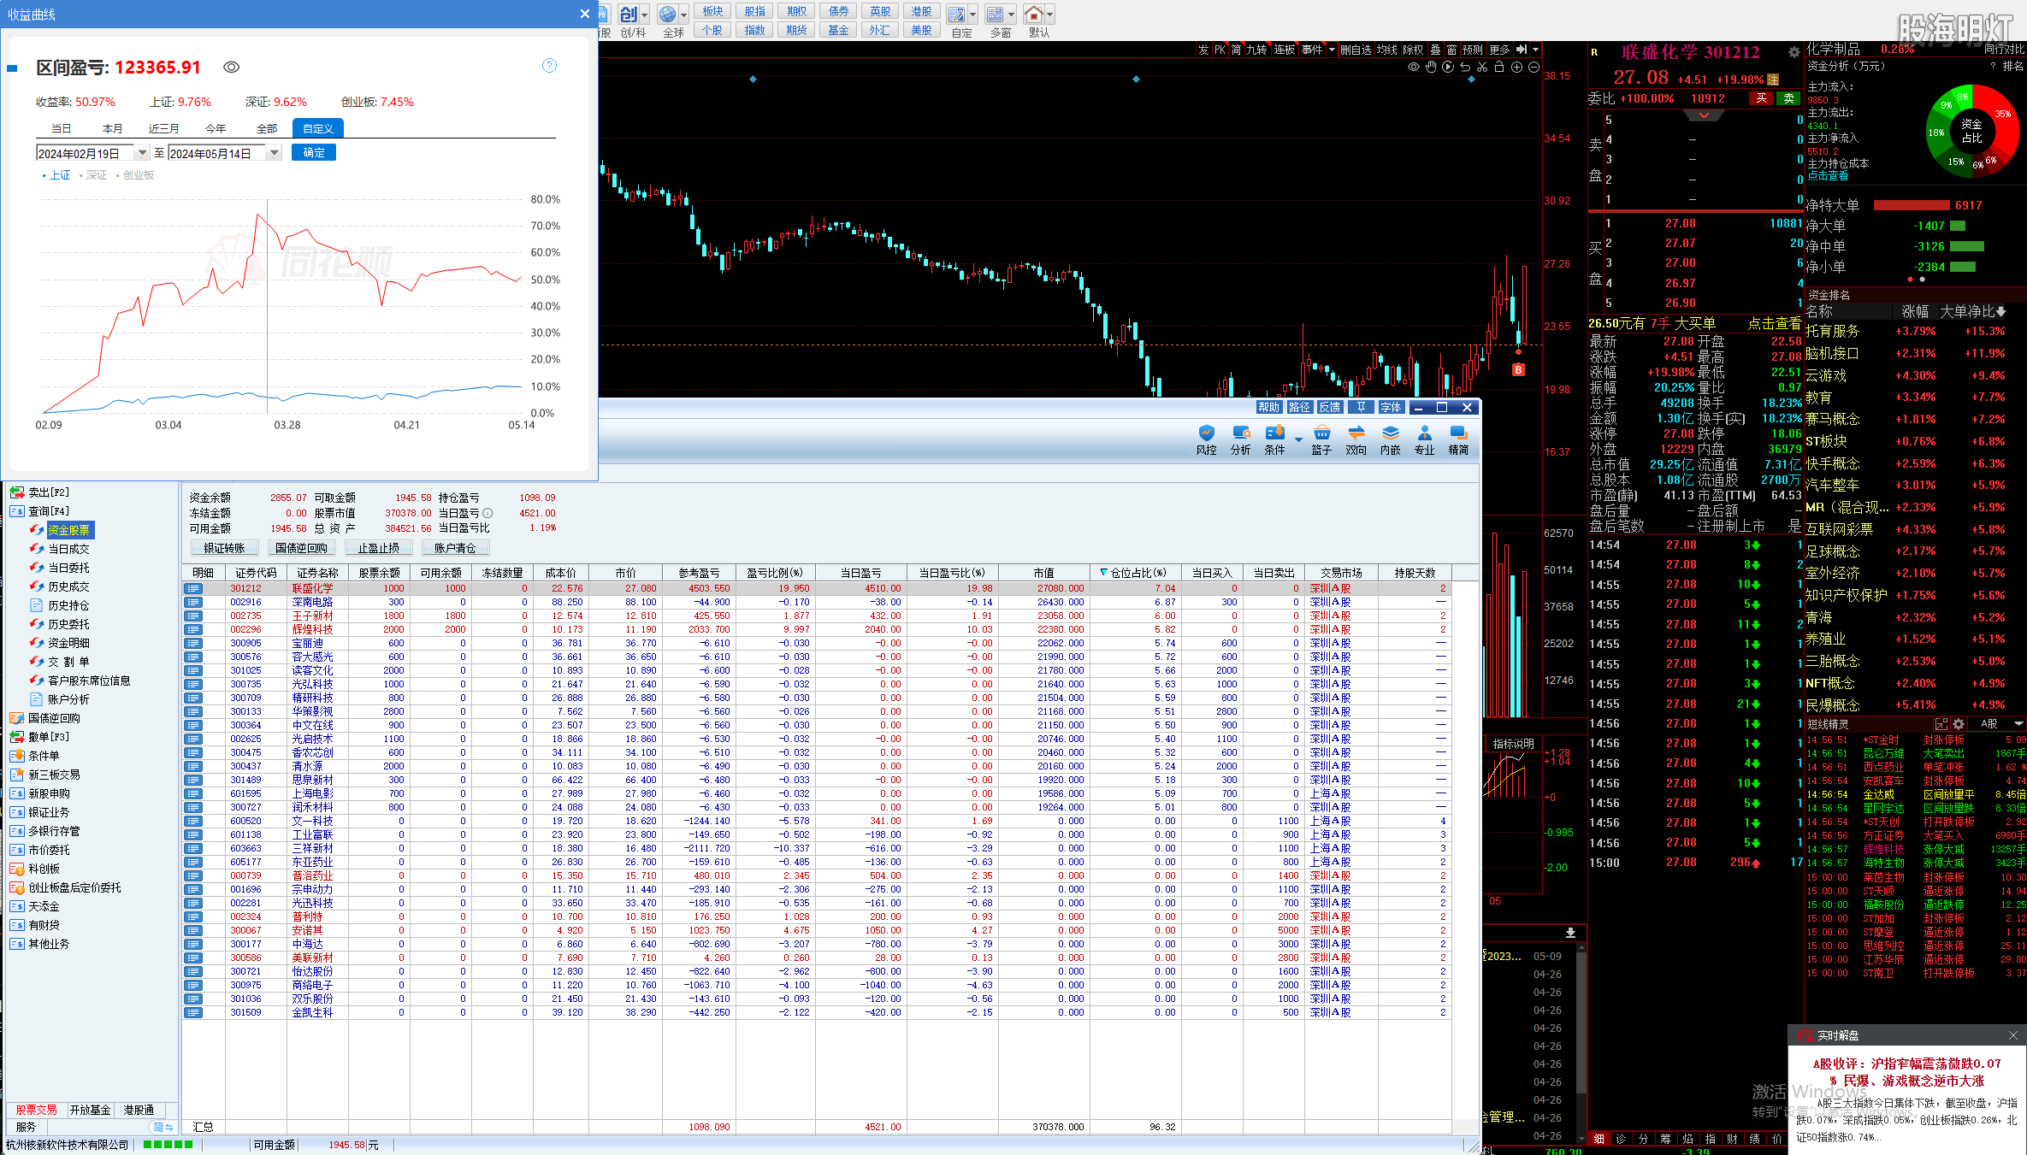Click the 全球 globe icon

tap(668, 15)
